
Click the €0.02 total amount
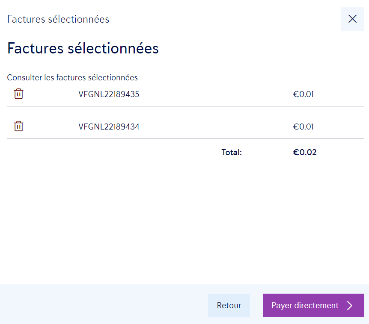304,152
